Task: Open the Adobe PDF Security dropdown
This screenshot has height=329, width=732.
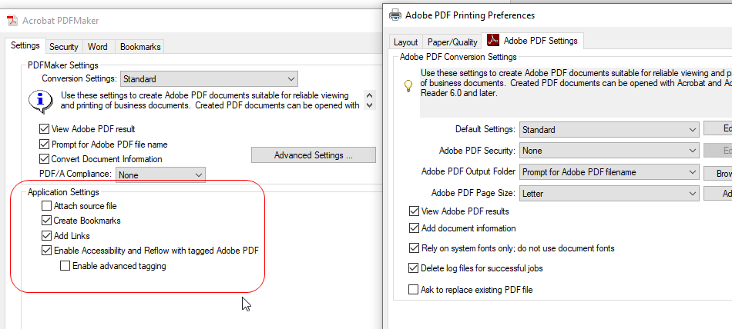Action: coord(609,151)
